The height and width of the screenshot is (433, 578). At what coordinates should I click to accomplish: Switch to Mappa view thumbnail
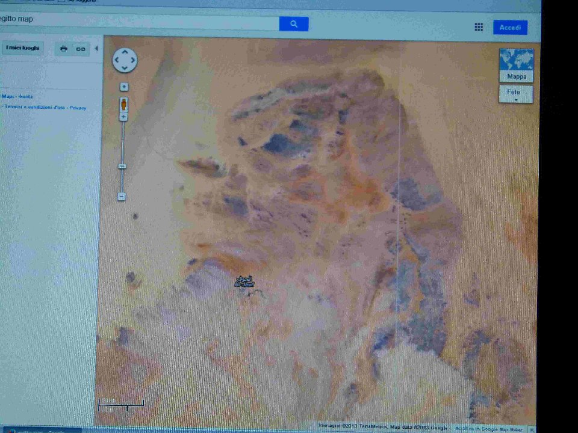pos(517,65)
